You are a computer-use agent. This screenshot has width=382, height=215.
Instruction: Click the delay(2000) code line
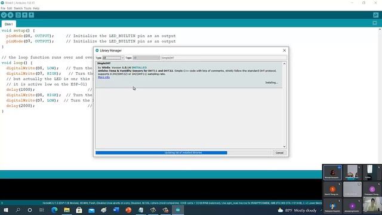(x=20, y=106)
